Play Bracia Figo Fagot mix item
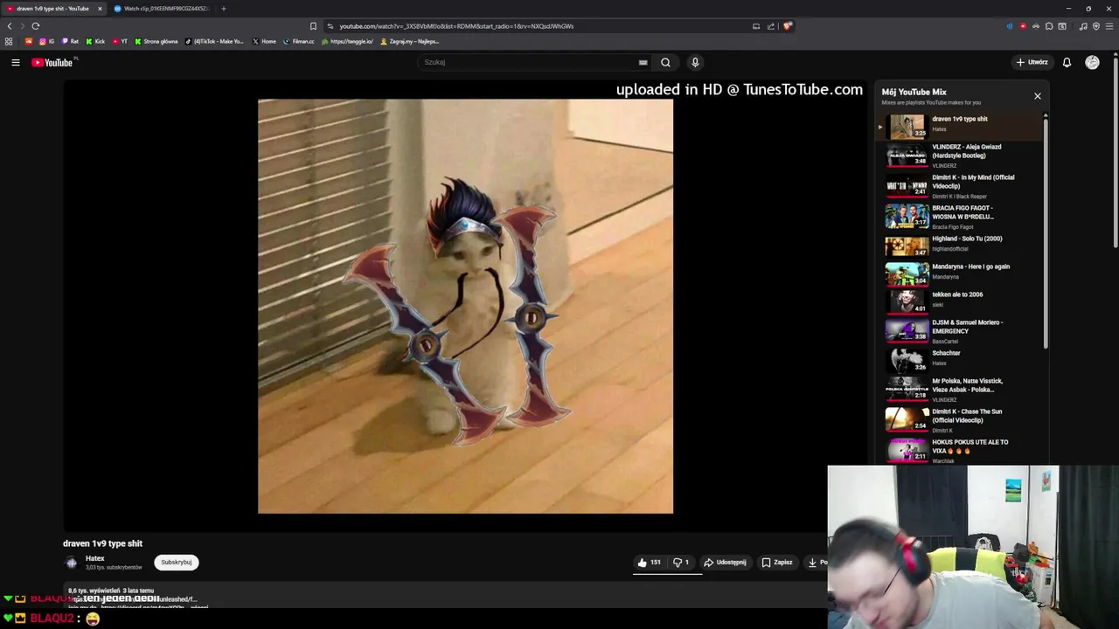The image size is (1119, 629). pyautogui.click(x=959, y=217)
